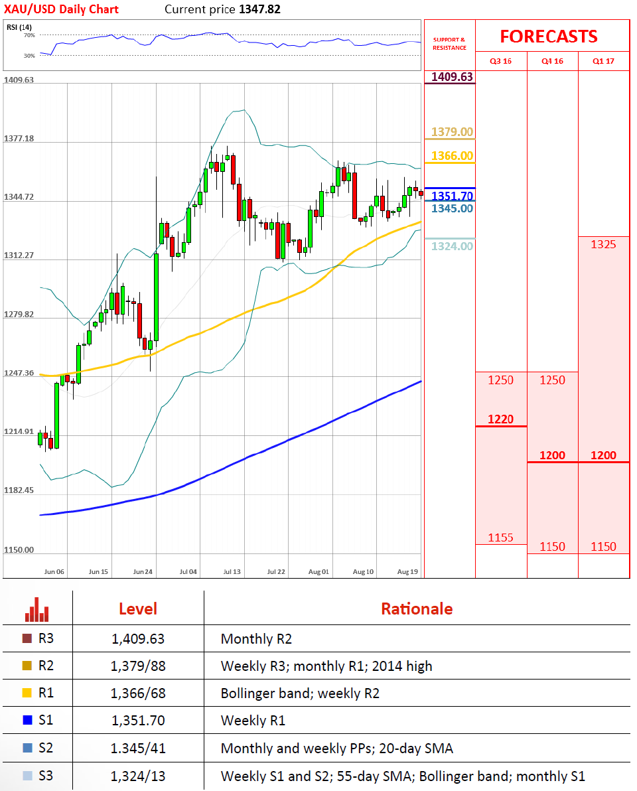This screenshot has width=637, height=791.
Task: Select the XAU/USD Daily Chart title
Action: pyautogui.click(x=61, y=9)
